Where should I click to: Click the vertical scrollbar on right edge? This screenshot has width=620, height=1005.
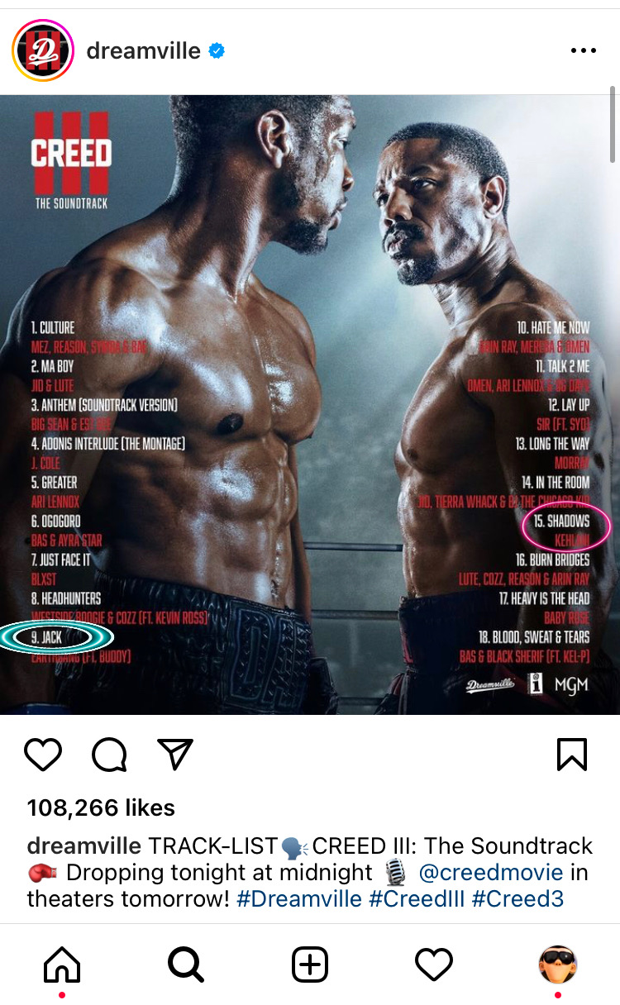613,124
